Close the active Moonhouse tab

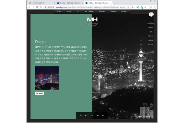(110, 3)
